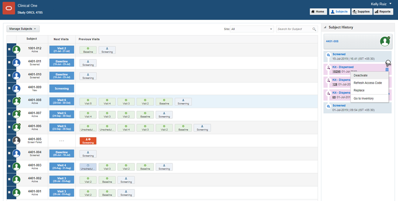
Task: Check the checkbox for subject 4401-001
Action: [10, 192]
